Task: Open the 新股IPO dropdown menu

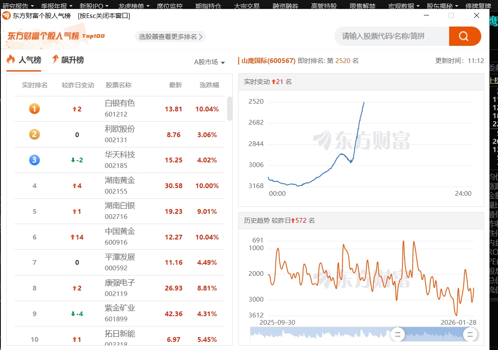Action: (94, 6)
